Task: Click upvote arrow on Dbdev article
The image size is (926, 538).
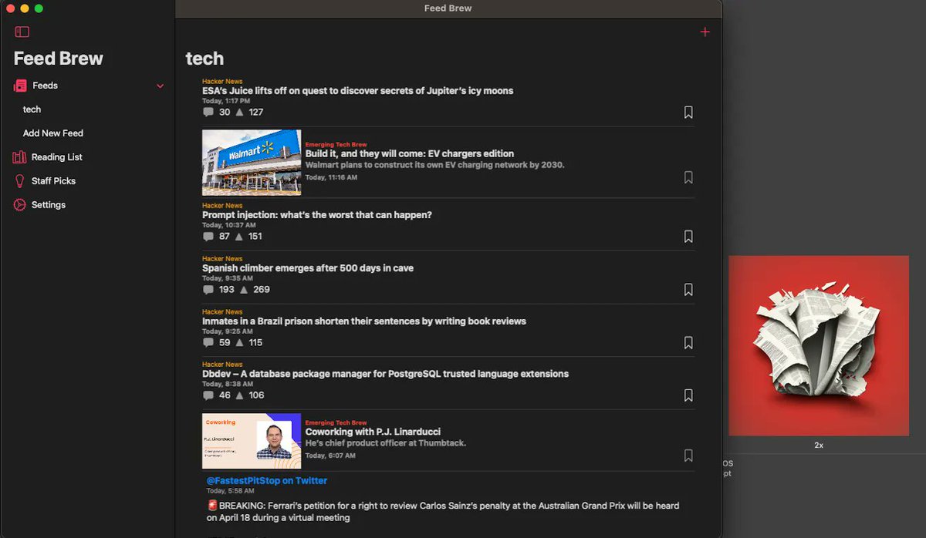Action: pyautogui.click(x=239, y=395)
